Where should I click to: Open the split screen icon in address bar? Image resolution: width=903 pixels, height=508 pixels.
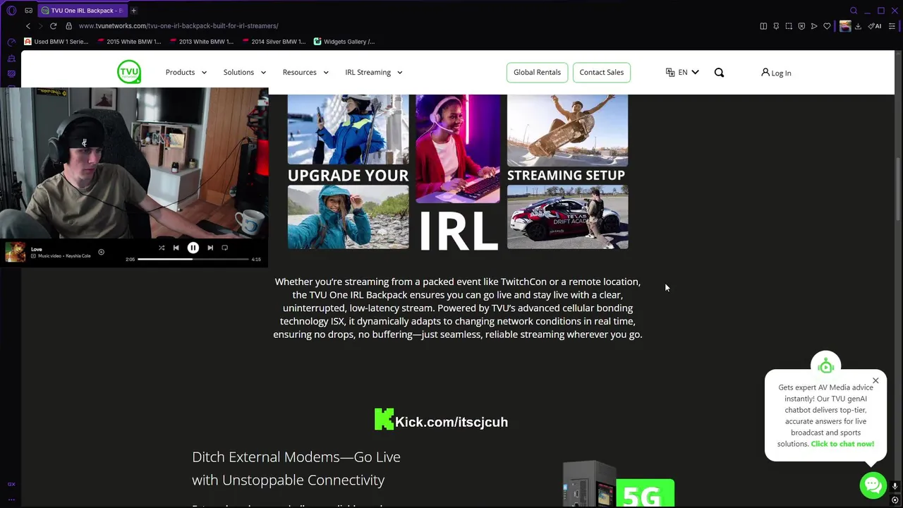(x=763, y=26)
